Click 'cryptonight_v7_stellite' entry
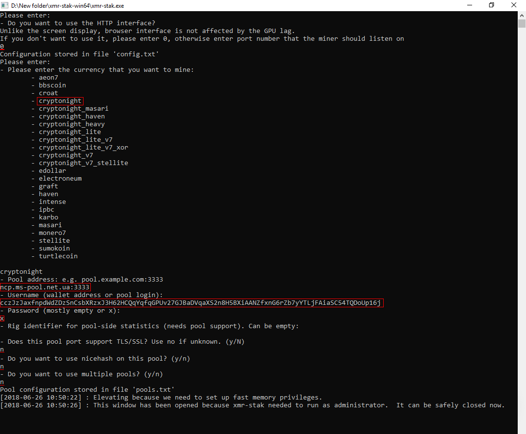This screenshot has height=434, width=526. tap(83, 163)
